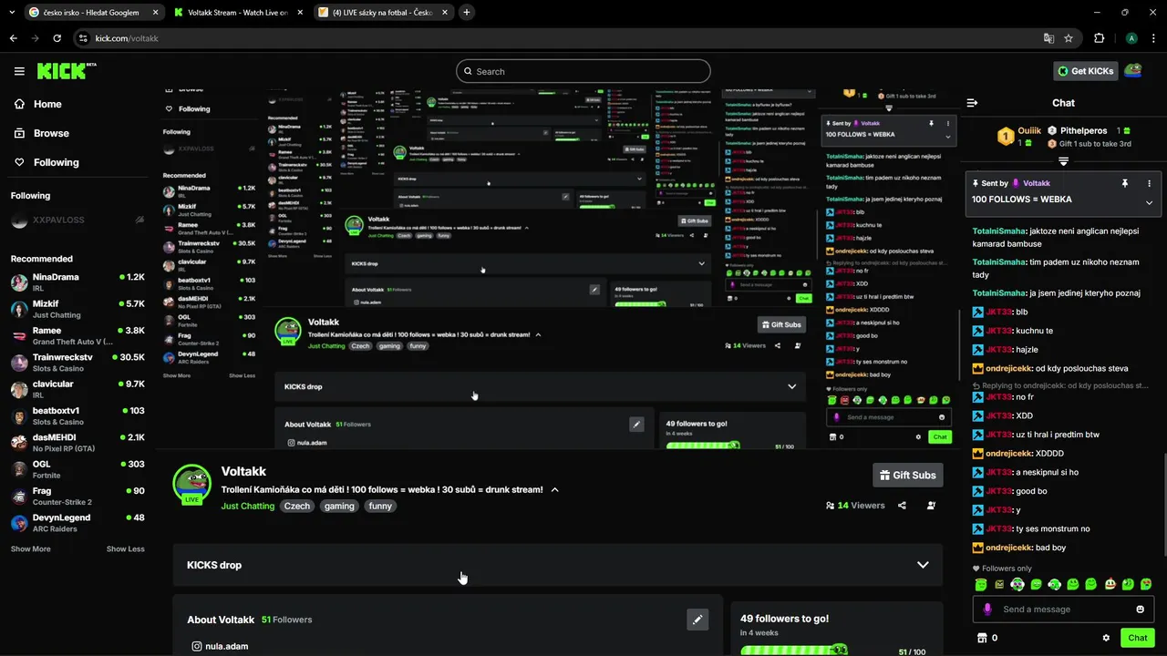The image size is (1167, 656).
Task: Expand the gift leaderboard toggle arrow
Action: [x=1063, y=161]
